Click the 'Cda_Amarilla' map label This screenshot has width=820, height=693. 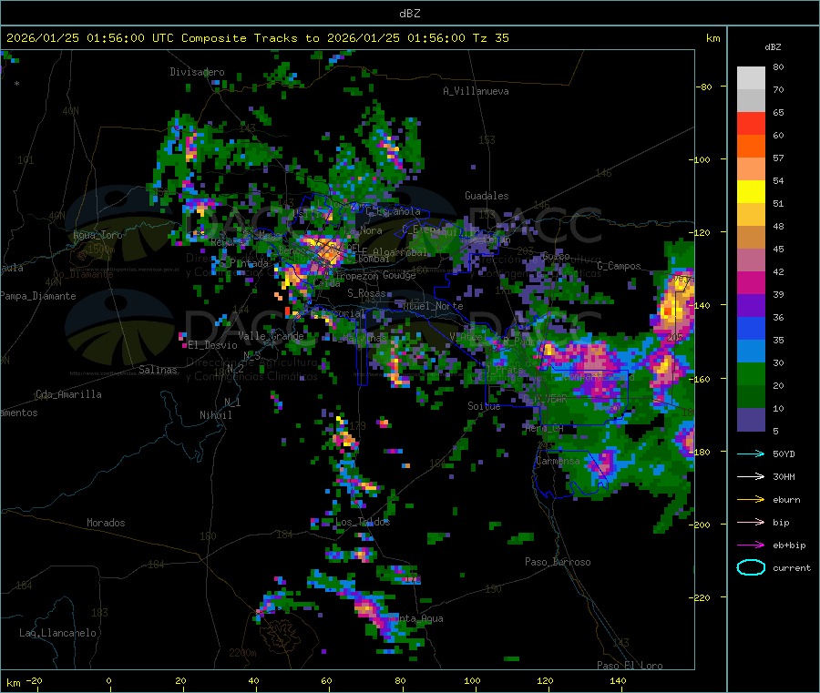click(68, 394)
